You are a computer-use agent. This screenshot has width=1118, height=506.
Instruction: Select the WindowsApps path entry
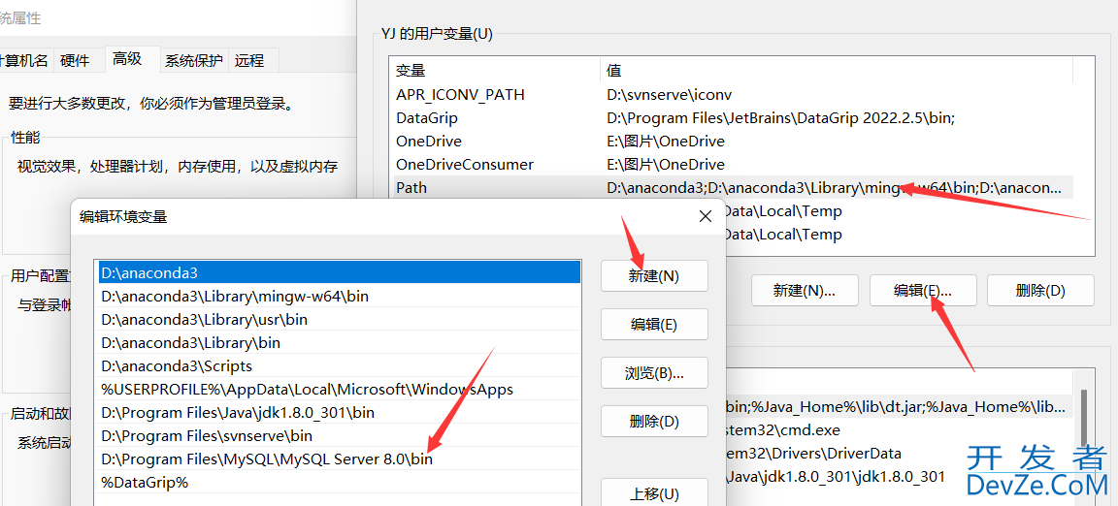click(x=340, y=389)
